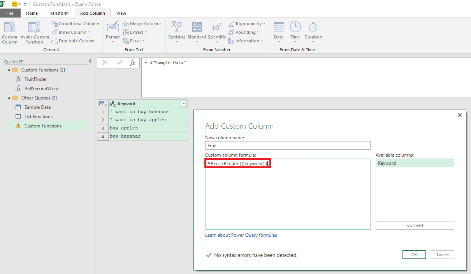Select the PullSecondWord function query
471x274 pixels.
(41, 89)
